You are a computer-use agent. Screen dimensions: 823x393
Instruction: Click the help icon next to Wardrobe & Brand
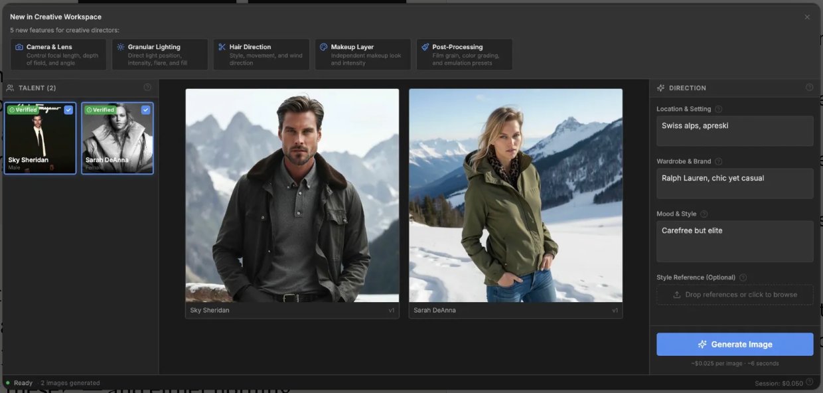point(718,161)
